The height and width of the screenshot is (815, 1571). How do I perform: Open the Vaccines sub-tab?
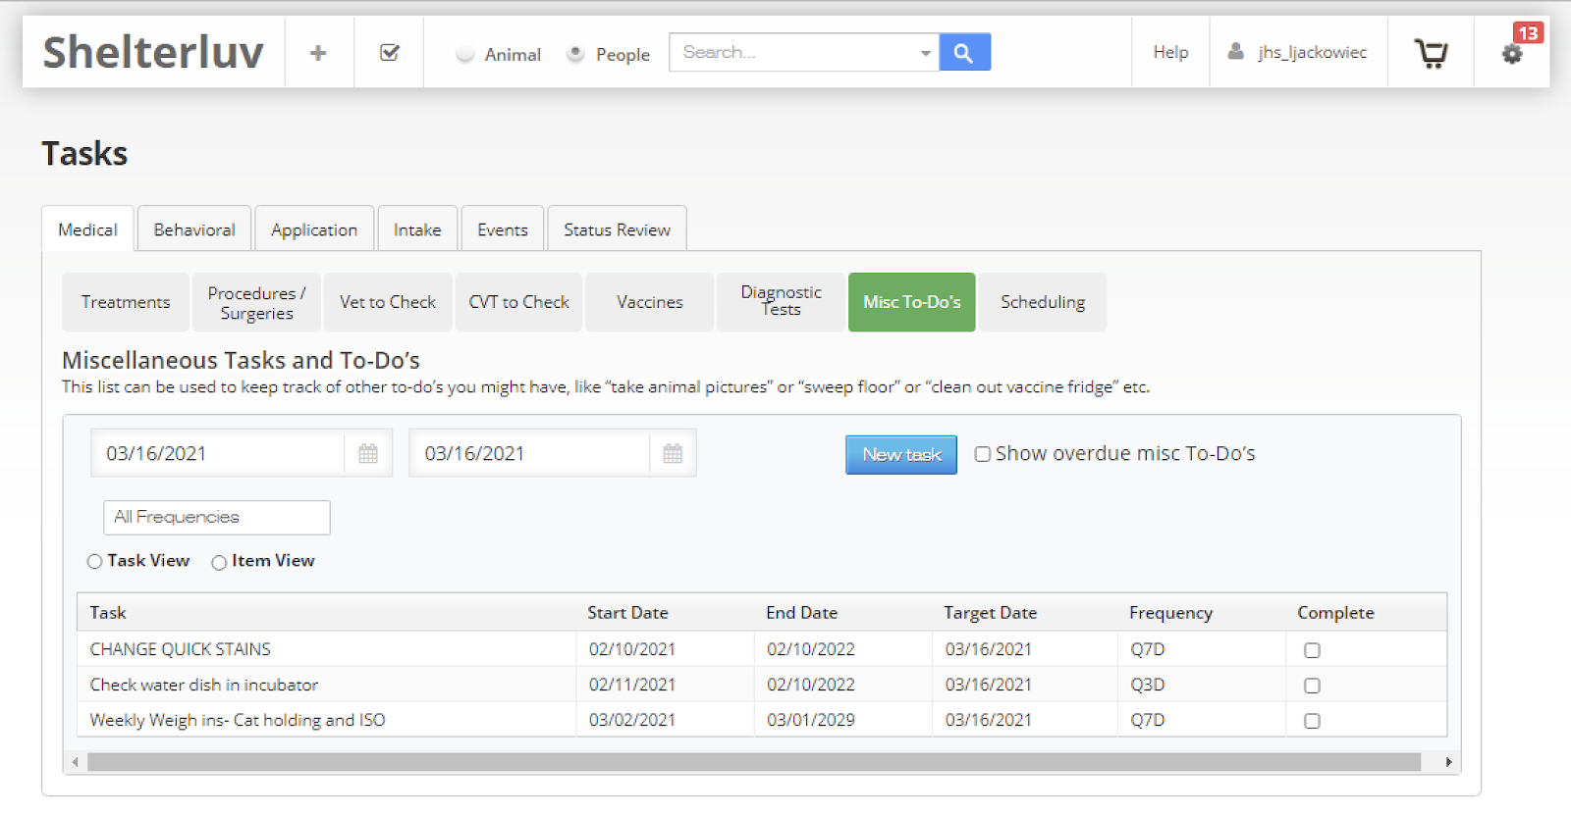[x=649, y=302]
